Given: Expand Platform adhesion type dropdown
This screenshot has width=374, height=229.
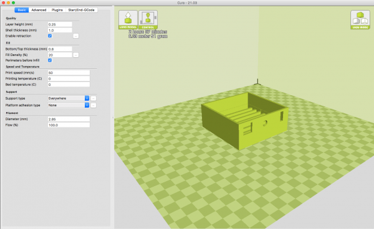Looking at the screenshot, I should (x=69, y=105).
